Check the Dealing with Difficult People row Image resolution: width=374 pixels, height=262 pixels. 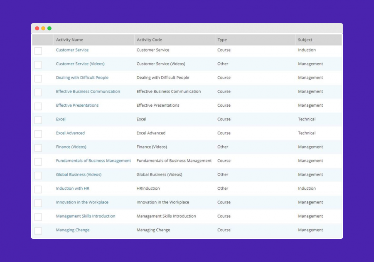point(38,78)
